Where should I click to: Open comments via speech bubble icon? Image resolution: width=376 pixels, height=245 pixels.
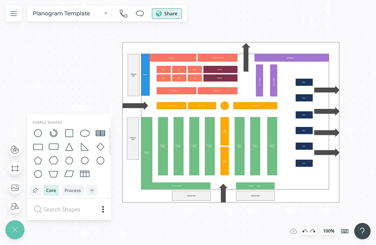click(x=140, y=14)
